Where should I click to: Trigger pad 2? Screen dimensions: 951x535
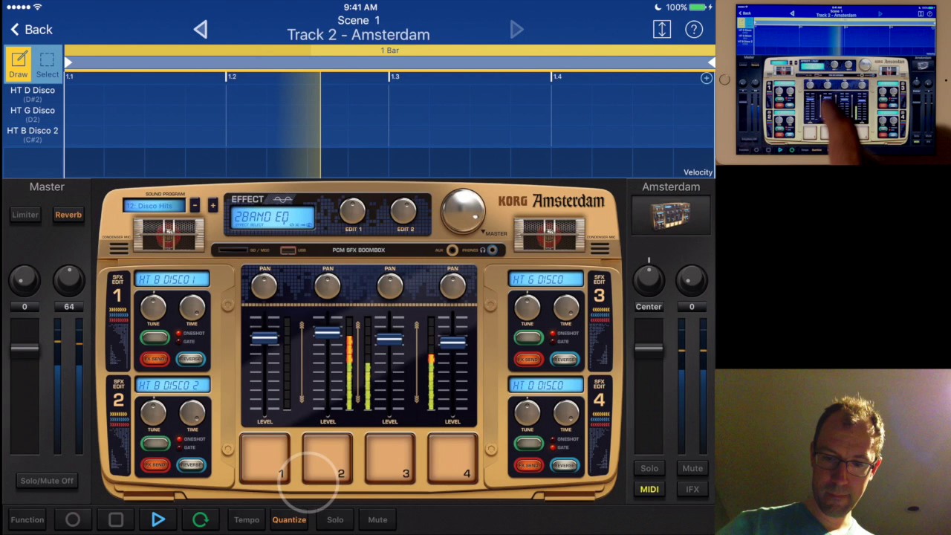[327, 458]
